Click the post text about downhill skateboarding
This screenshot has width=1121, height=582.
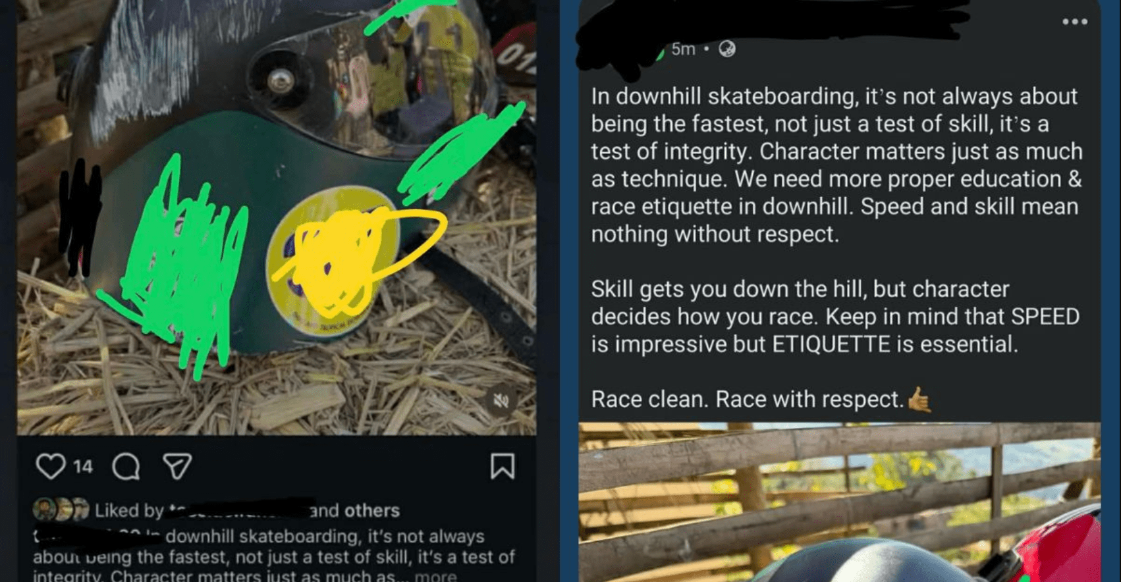pyautogui.click(x=836, y=248)
